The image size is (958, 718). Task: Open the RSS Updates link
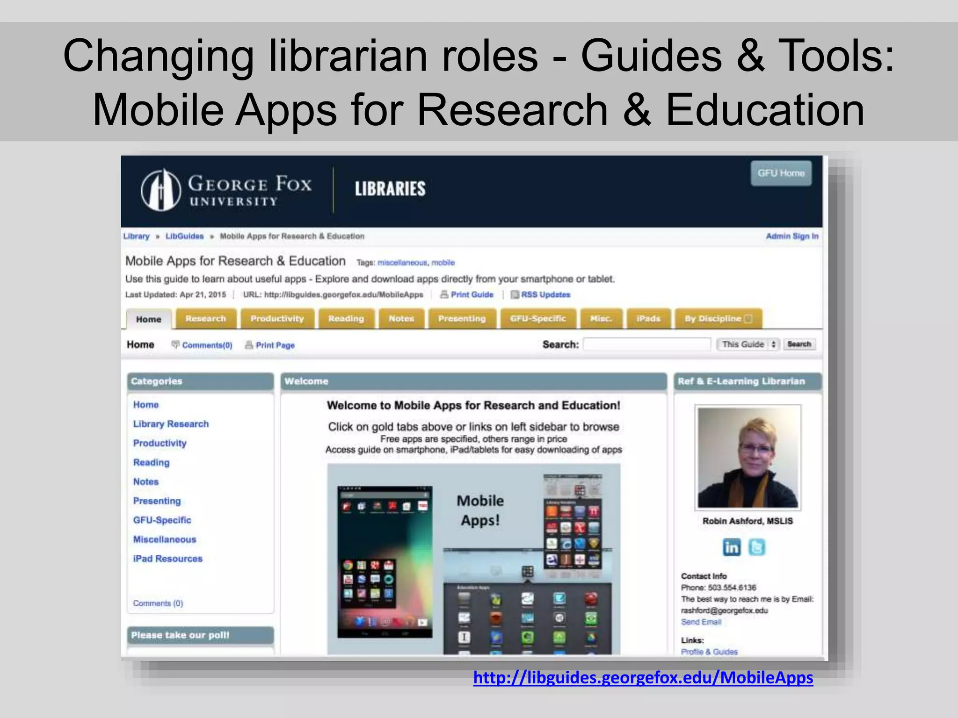tap(545, 295)
